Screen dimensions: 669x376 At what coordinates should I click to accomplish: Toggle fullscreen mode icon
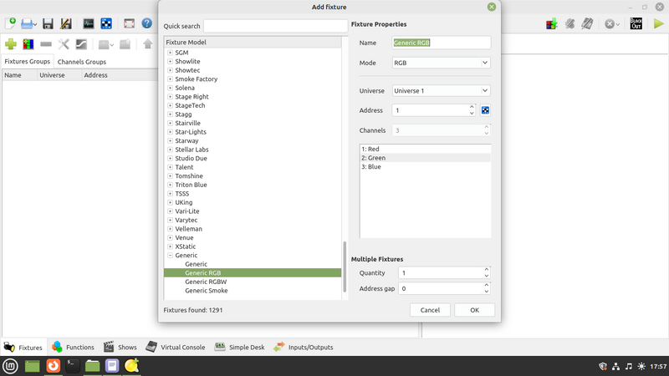[x=129, y=23]
